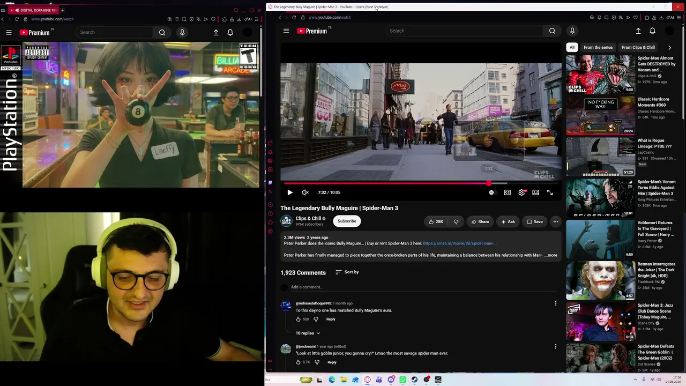Select the From Clips & Chill chip

(x=638, y=47)
